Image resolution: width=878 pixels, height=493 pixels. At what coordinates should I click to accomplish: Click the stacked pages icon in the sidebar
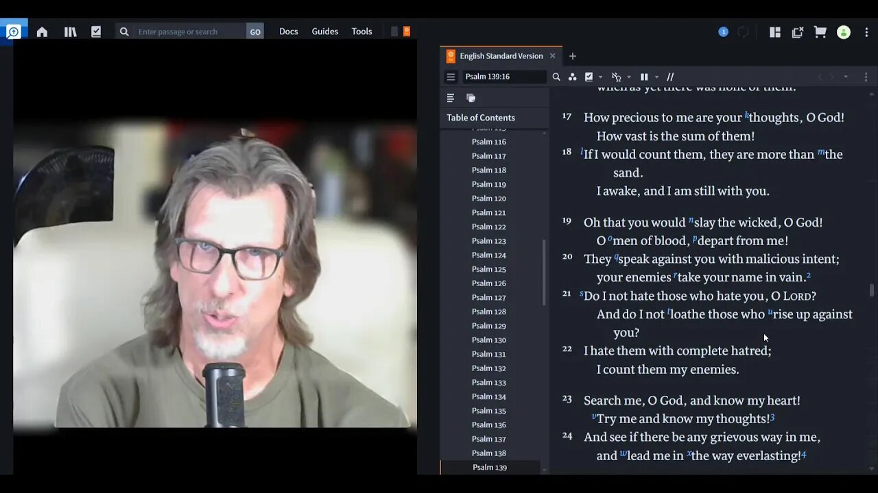coord(471,98)
